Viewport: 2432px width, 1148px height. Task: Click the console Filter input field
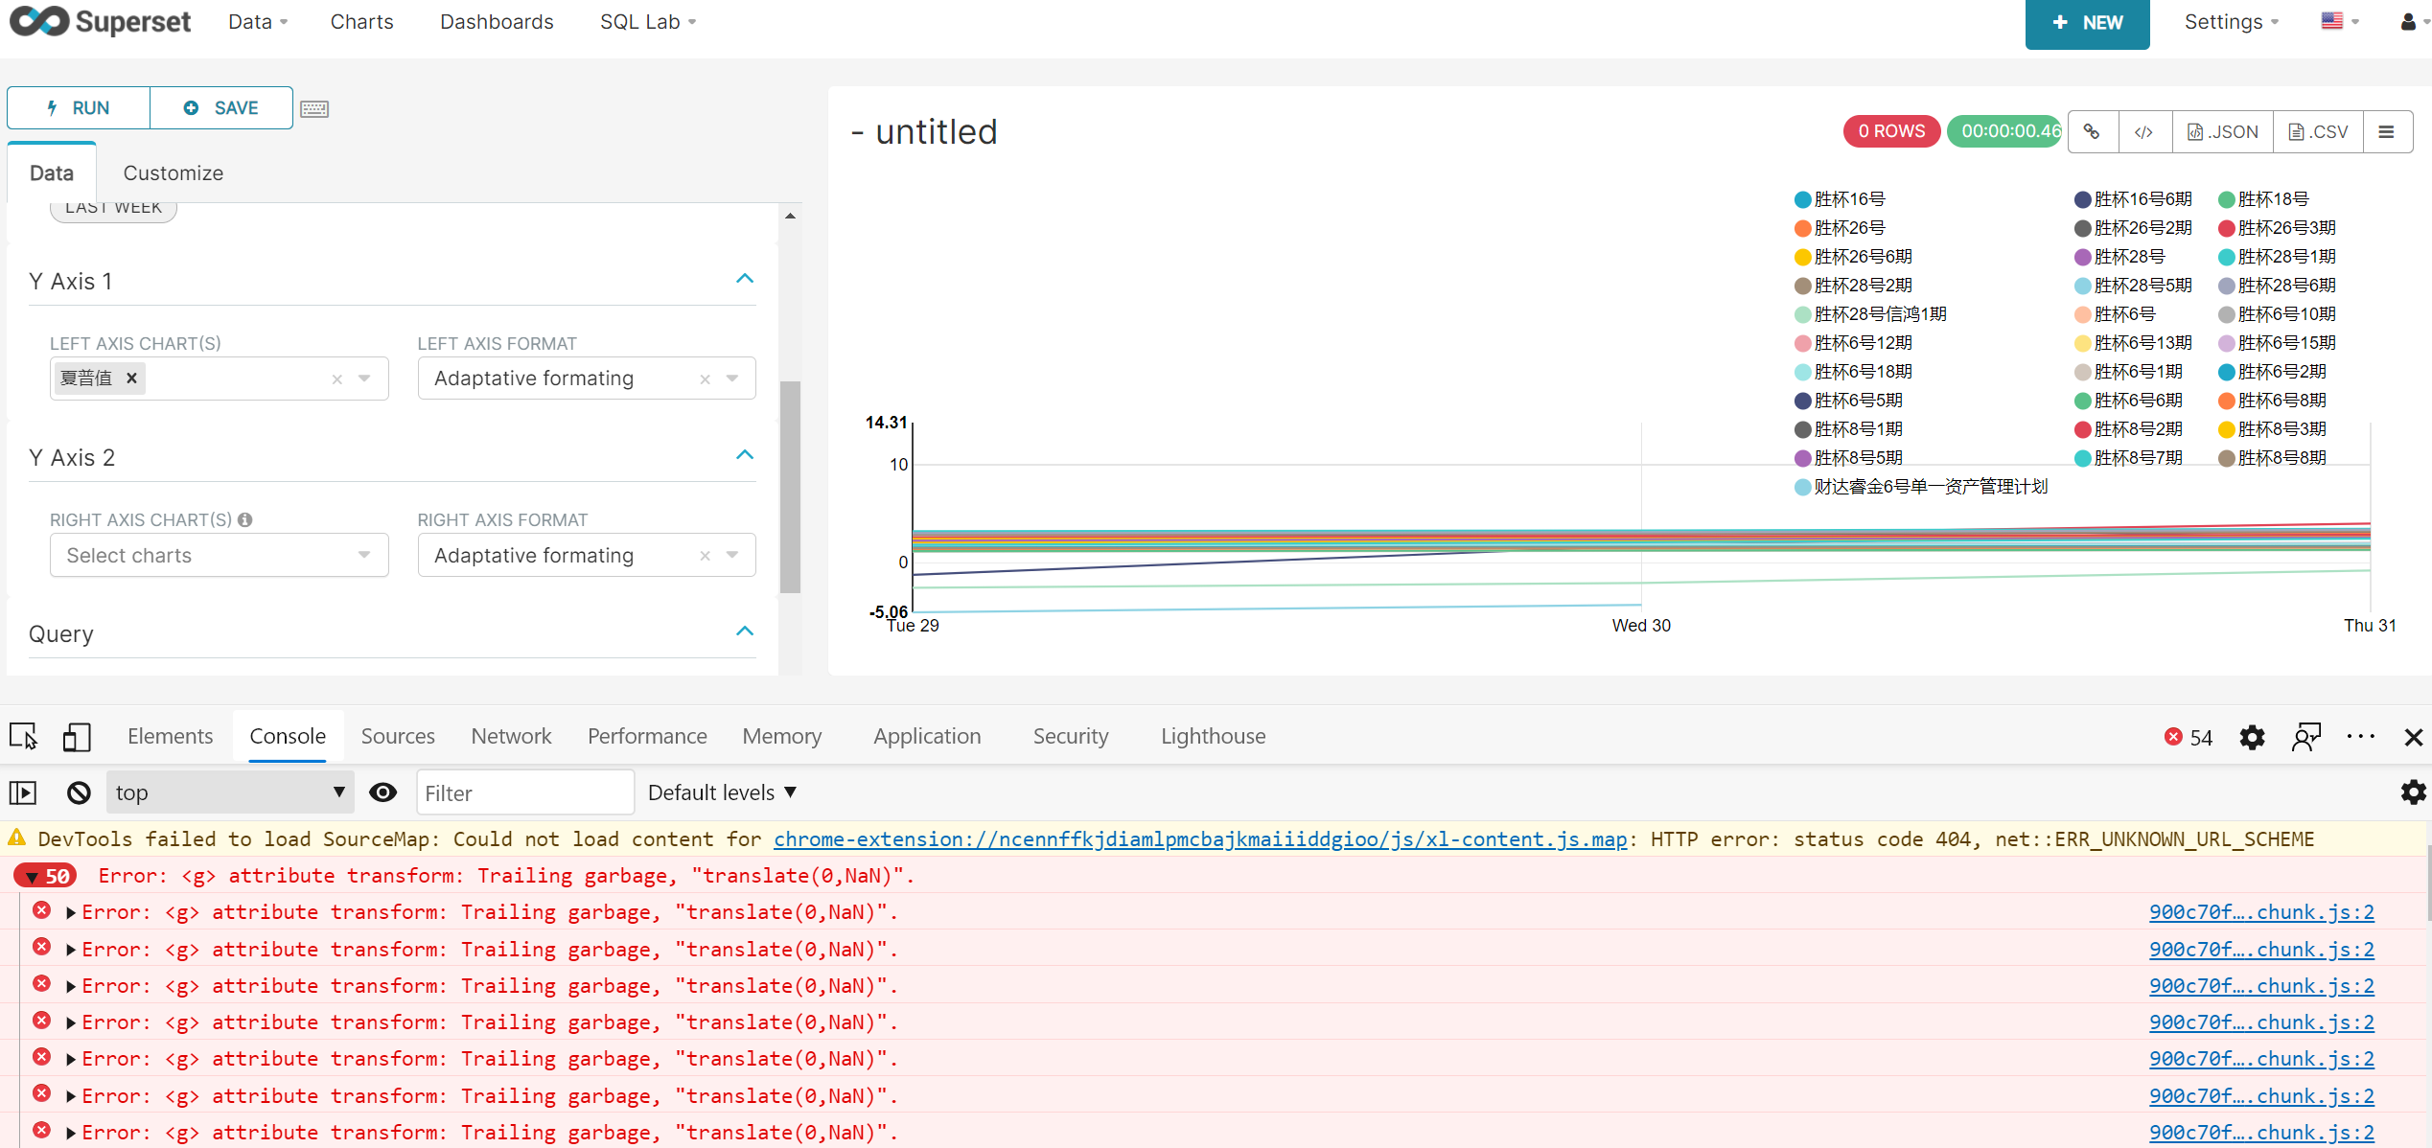(524, 793)
